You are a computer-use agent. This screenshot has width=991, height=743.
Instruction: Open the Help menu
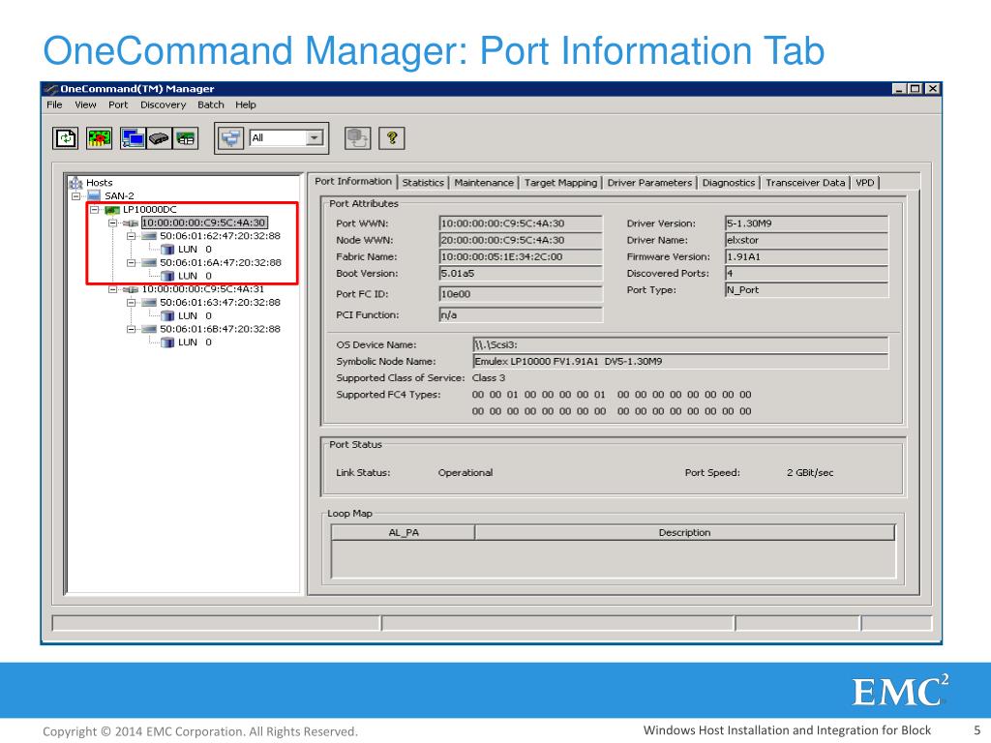(245, 104)
